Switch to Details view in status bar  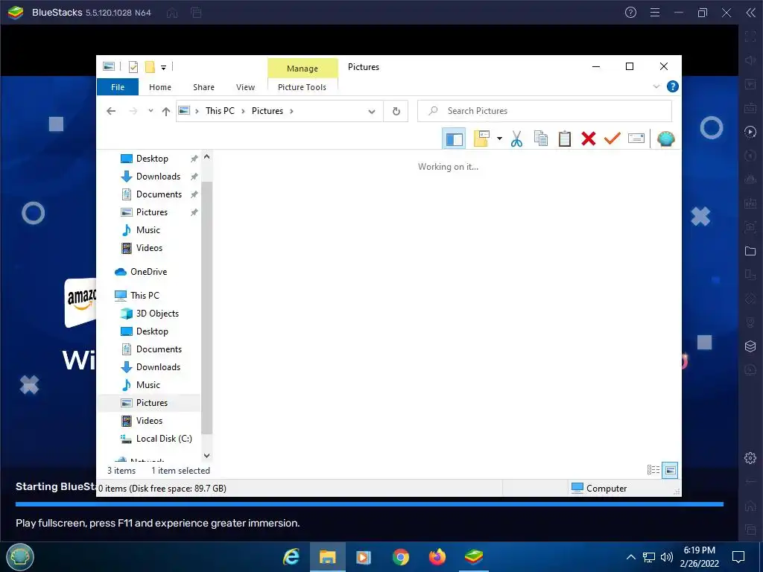tap(653, 470)
